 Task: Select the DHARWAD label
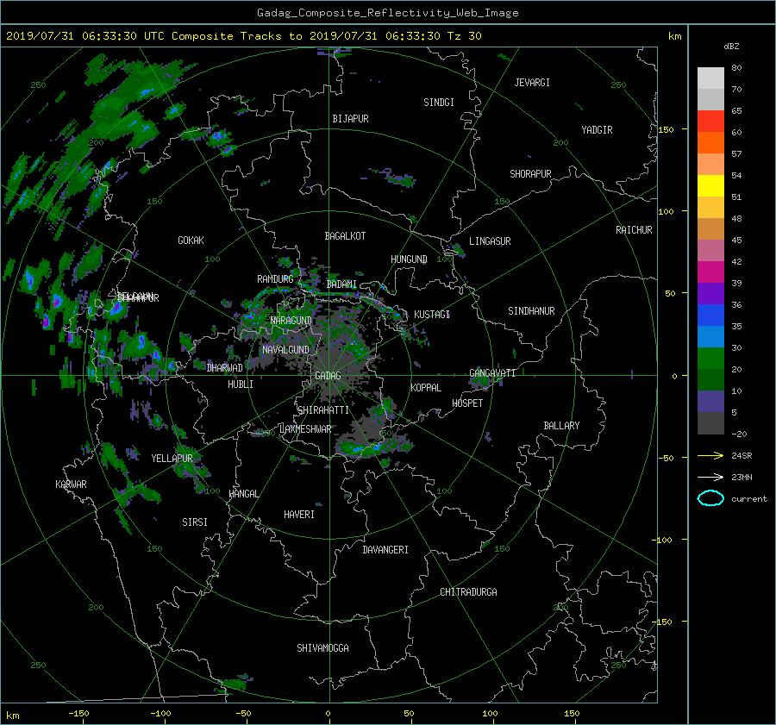pyautogui.click(x=225, y=368)
